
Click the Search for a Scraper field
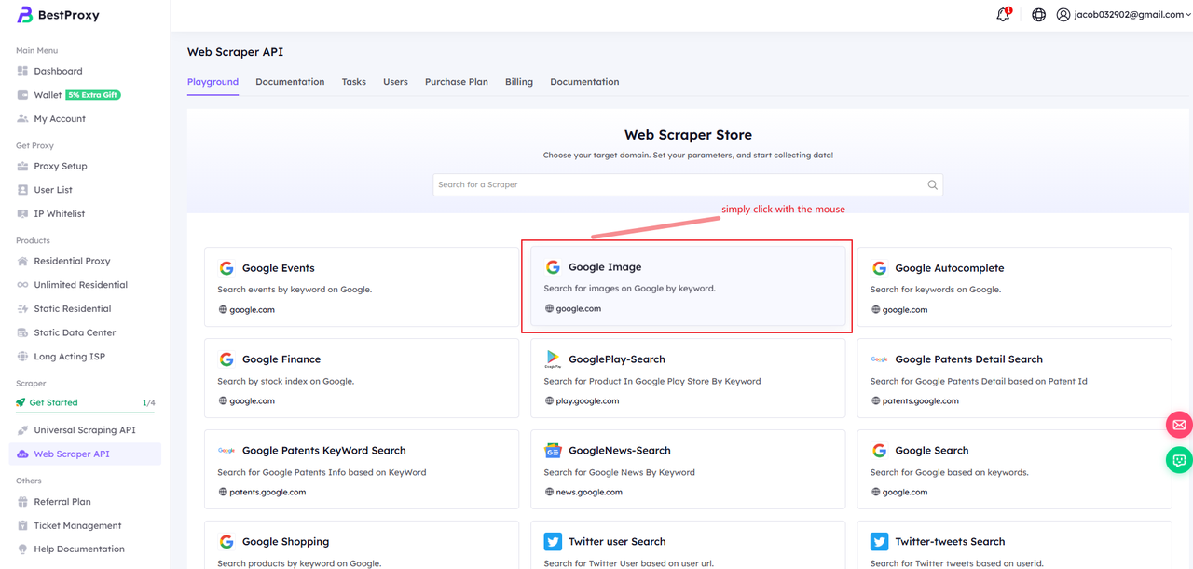click(688, 184)
